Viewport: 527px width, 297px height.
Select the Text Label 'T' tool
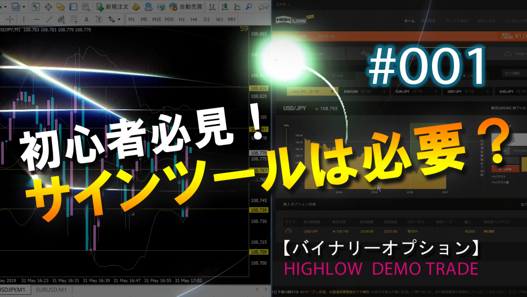pos(99,19)
